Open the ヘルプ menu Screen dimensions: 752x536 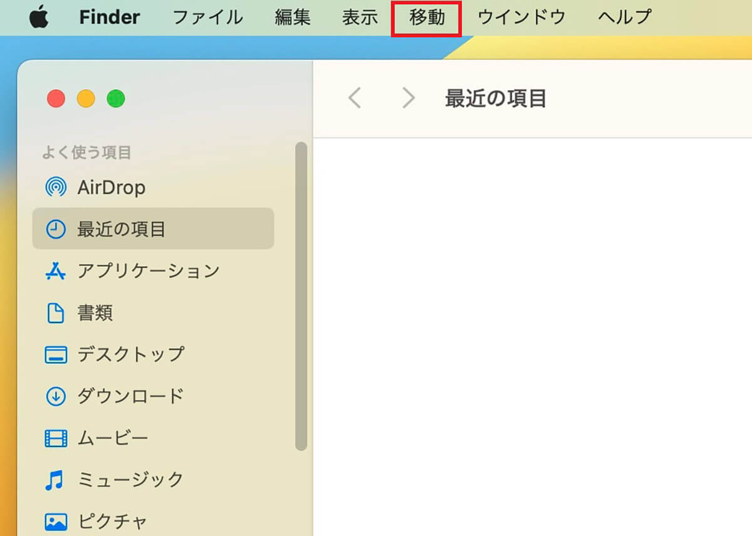(x=625, y=18)
